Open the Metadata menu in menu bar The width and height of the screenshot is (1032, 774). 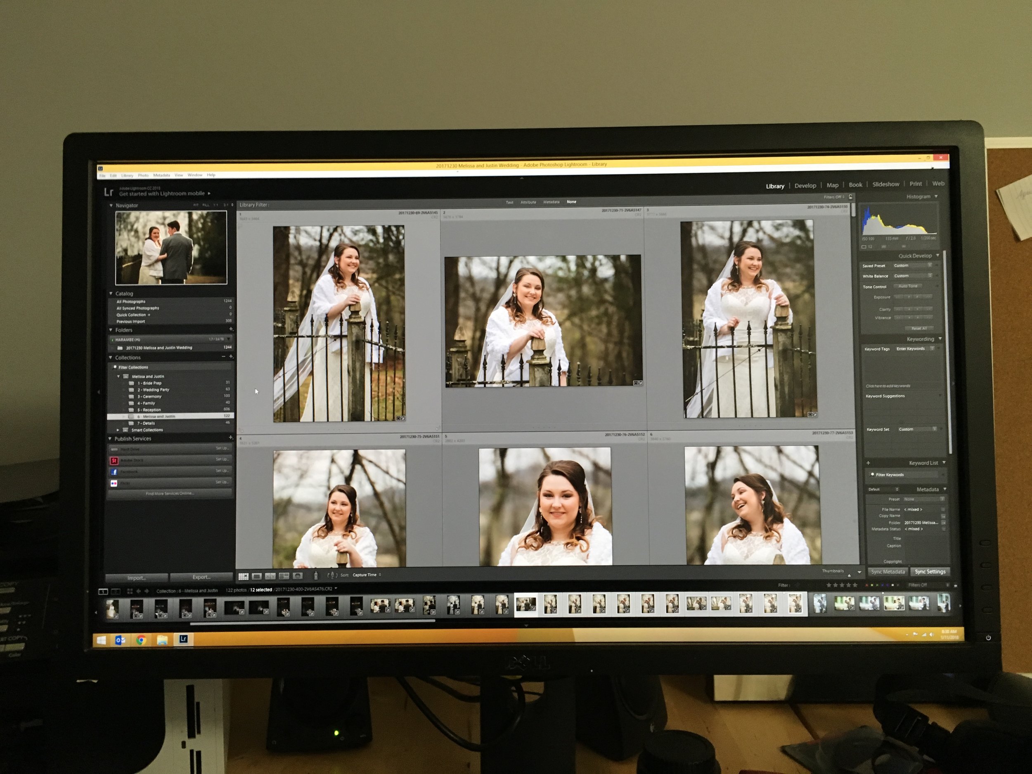pyautogui.click(x=161, y=175)
